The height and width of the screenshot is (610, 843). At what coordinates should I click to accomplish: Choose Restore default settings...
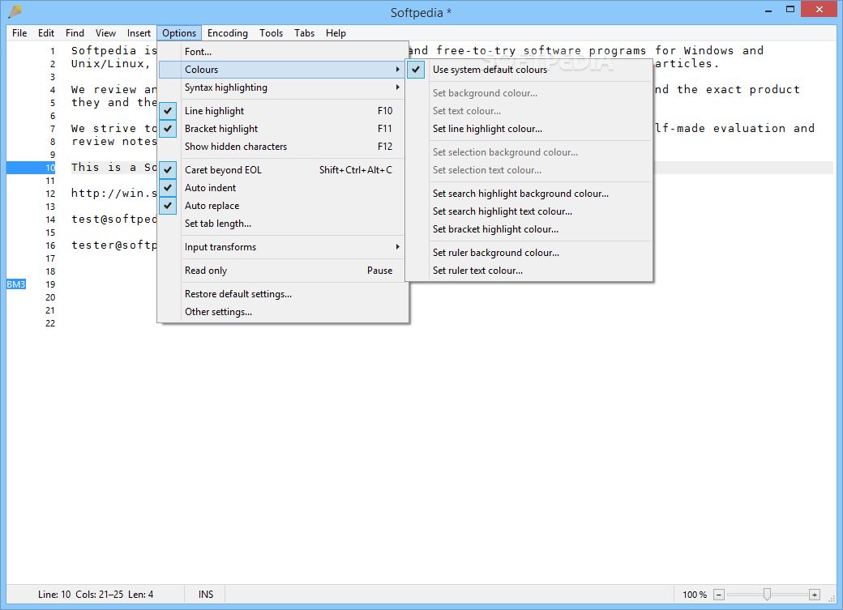(x=284, y=294)
